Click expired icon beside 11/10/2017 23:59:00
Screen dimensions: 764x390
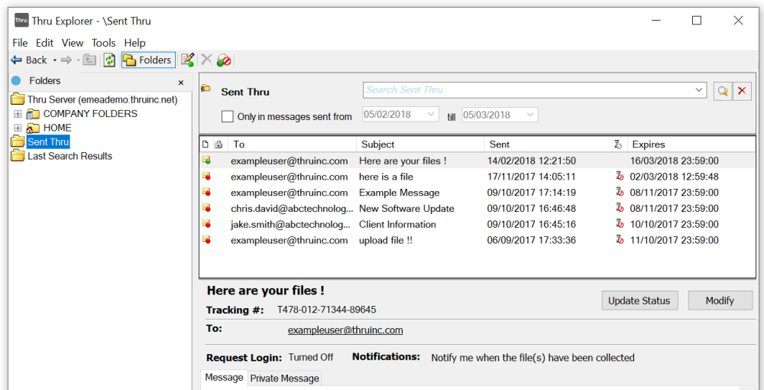click(x=620, y=240)
